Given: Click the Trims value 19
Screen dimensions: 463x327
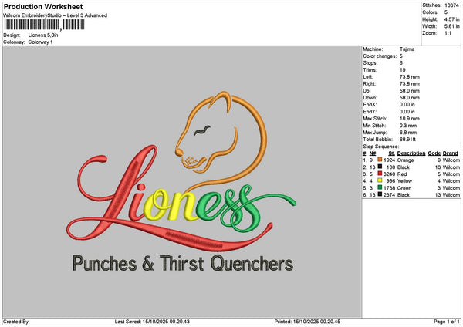Looking at the screenshot, I should [x=403, y=70].
